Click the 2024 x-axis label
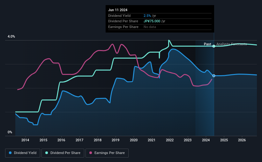Viewport: 262px width, 162px height. pos(206,140)
